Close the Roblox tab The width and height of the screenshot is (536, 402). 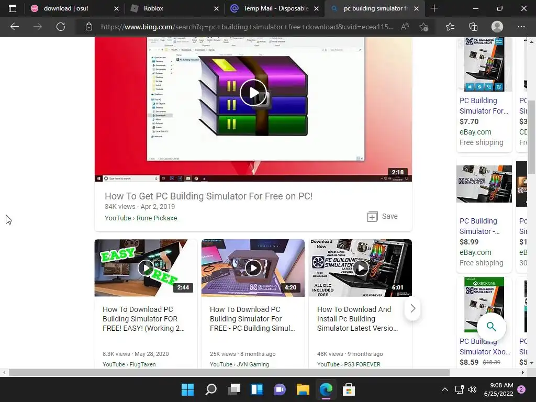[216, 8]
